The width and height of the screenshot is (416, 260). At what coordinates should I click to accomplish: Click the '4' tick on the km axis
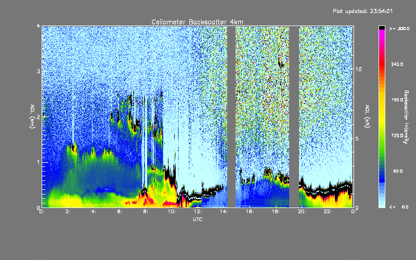[x=38, y=27]
